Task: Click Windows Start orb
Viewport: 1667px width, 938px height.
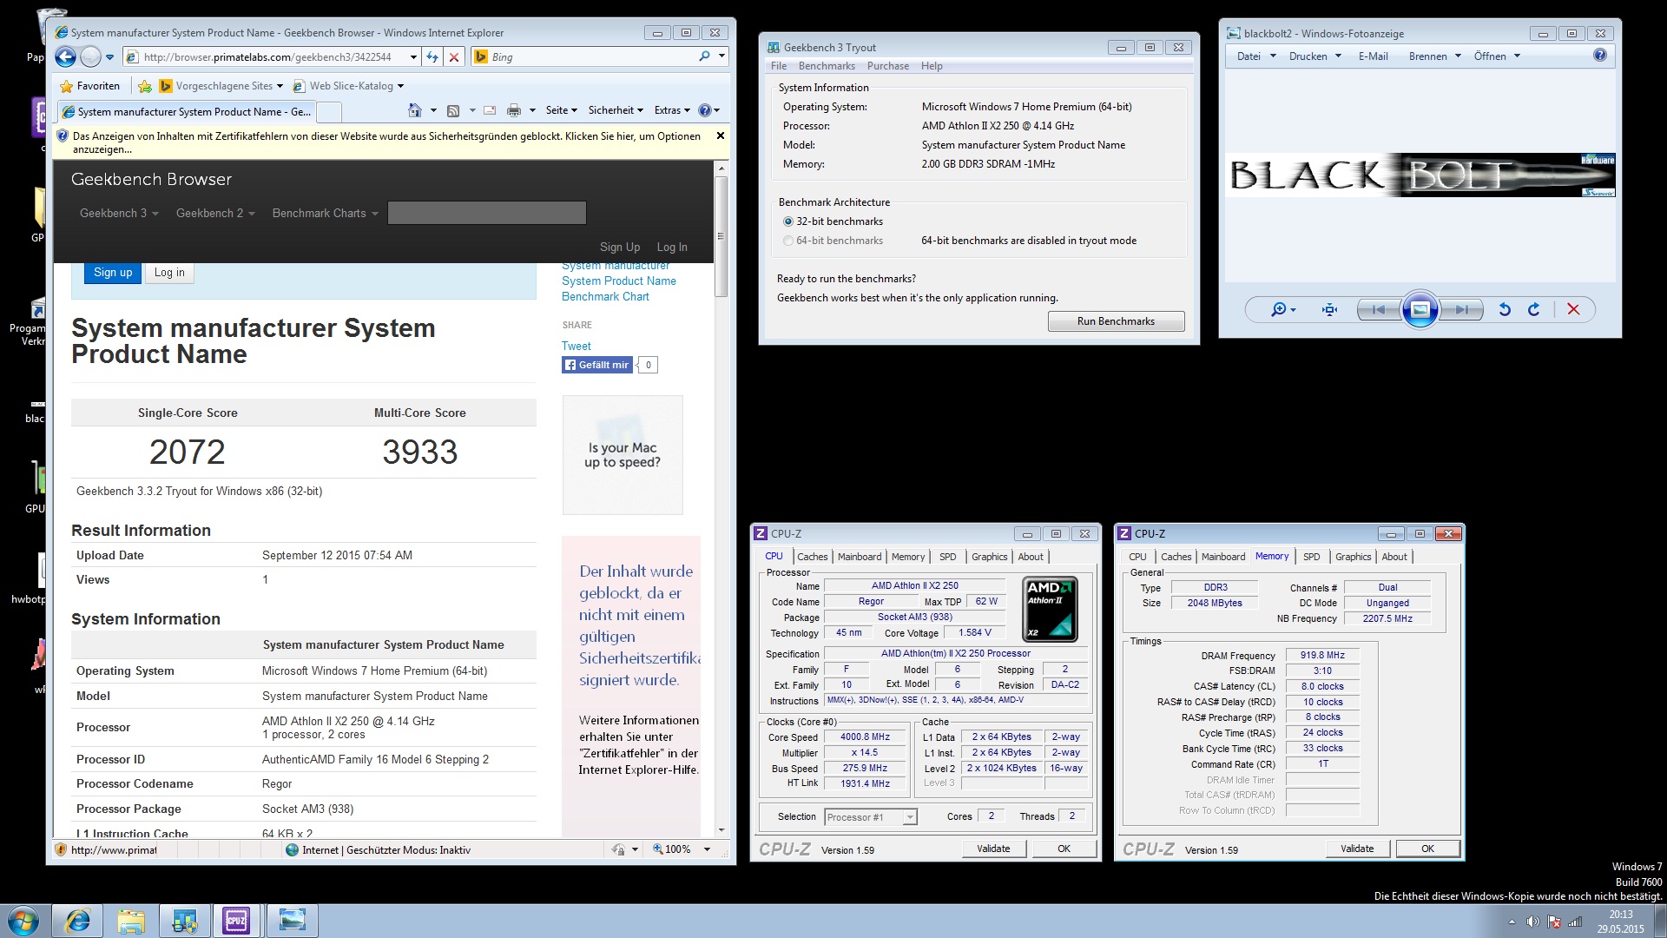Action: 23,920
